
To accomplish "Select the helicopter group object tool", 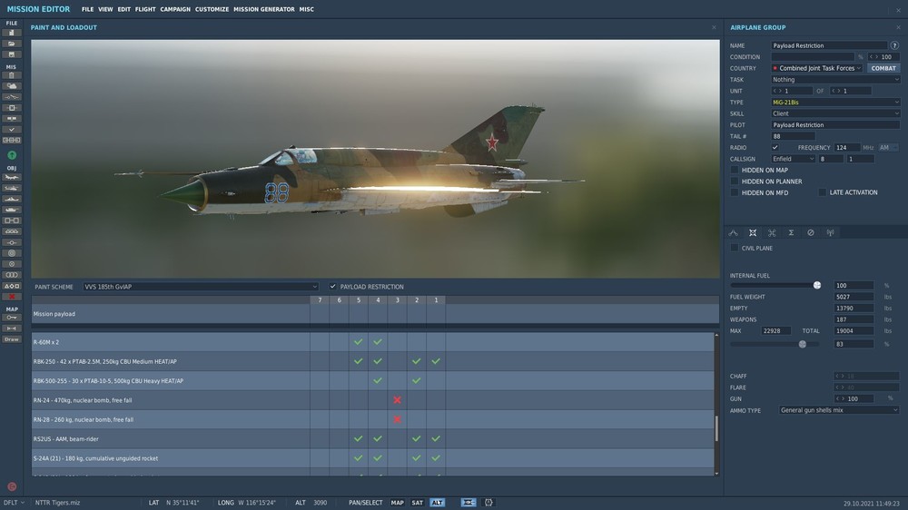I will pos(12,188).
